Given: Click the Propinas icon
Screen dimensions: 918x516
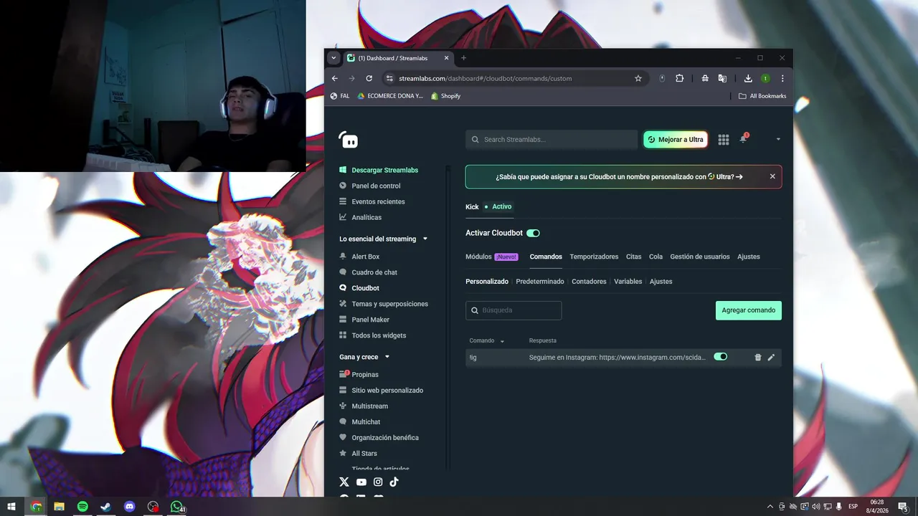Looking at the screenshot, I should pos(344,374).
